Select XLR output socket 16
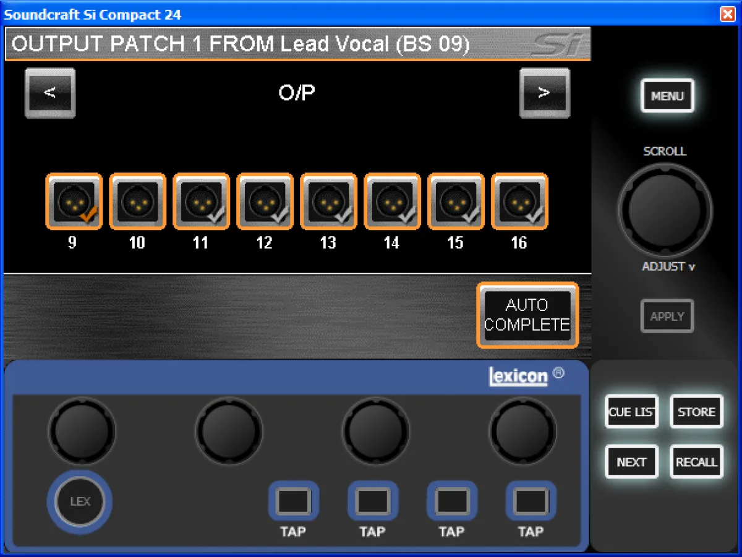This screenshot has width=742, height=557. click(x=519, y=202)
